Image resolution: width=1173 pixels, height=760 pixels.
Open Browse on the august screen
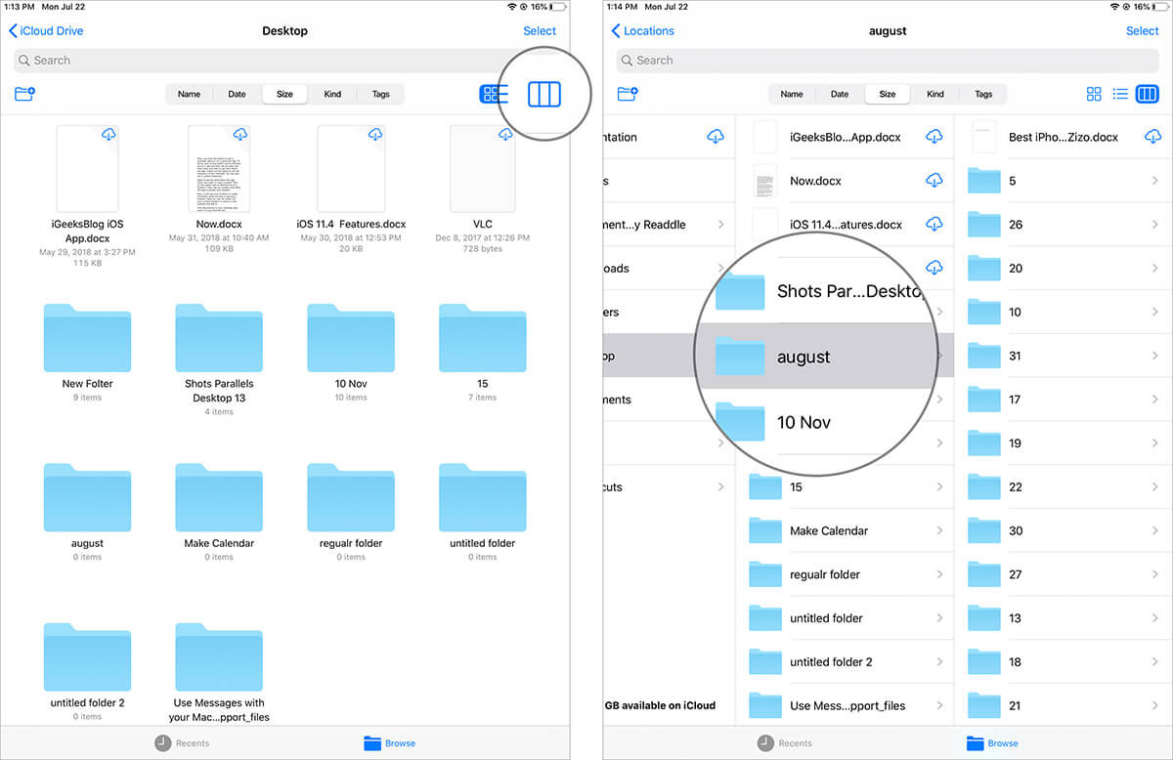pyautogui.click(x=992, y=743)
